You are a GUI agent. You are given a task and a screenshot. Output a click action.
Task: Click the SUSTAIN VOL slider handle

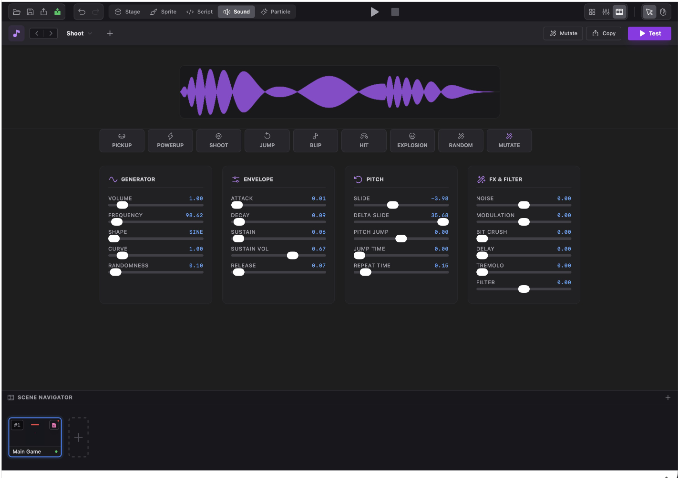[293, 256]
